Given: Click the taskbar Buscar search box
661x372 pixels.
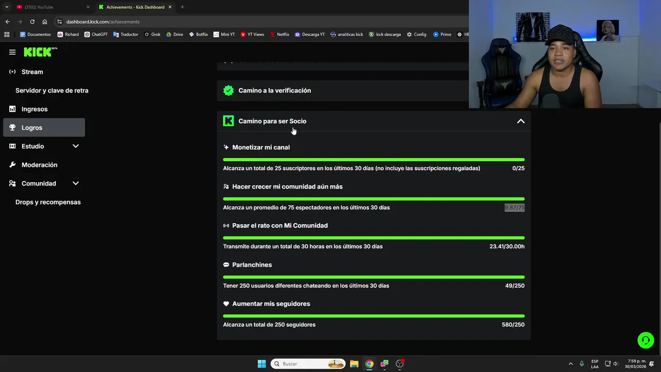Looking at the screenshot, I should pos(308,364).
